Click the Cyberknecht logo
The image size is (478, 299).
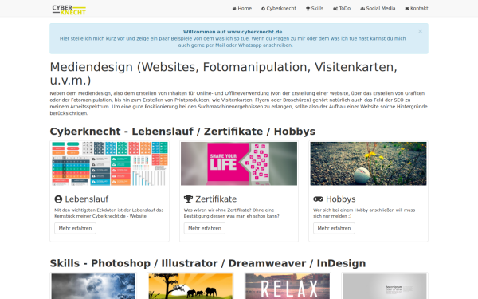point(69,10)
